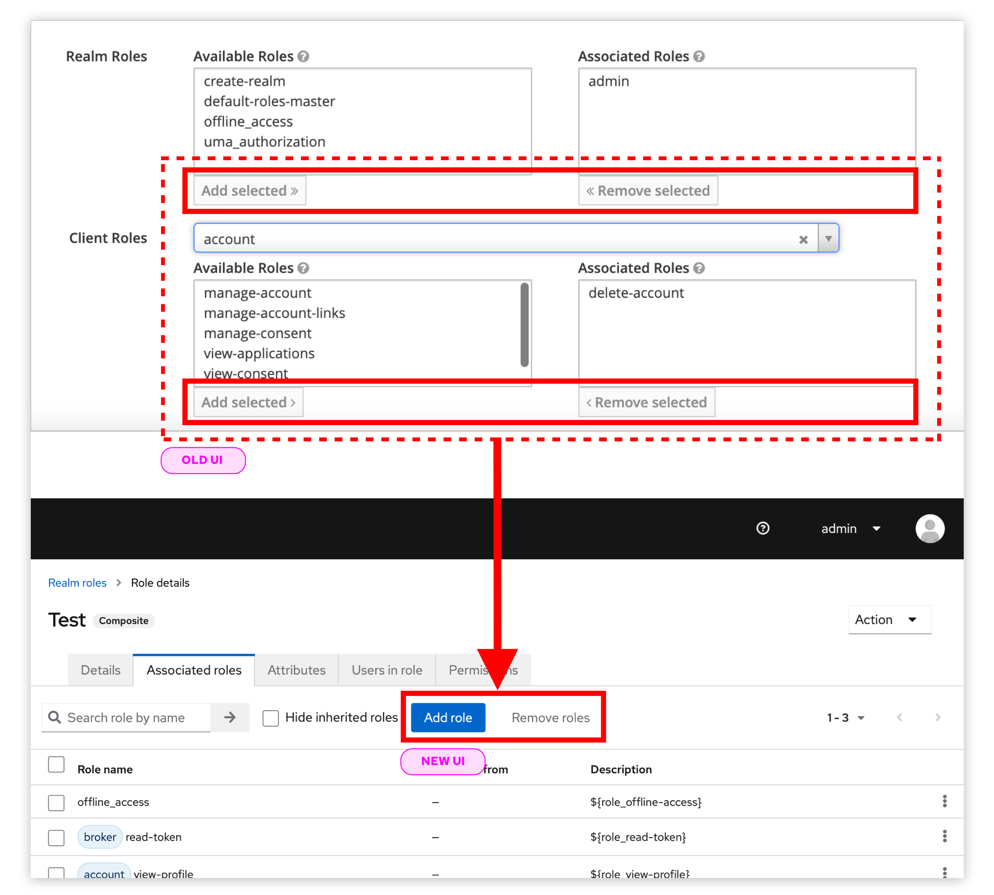This screenshot has height=895, width=994.
Task: Switch to the Attributes tab
Action: pos(296,670)
